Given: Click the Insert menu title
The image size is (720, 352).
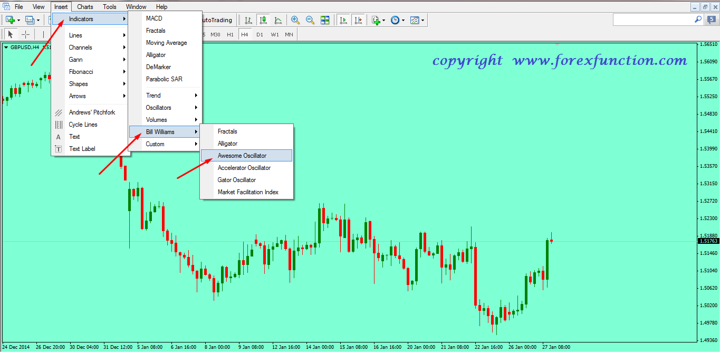Looking at the screenshot, I should 61,7.
